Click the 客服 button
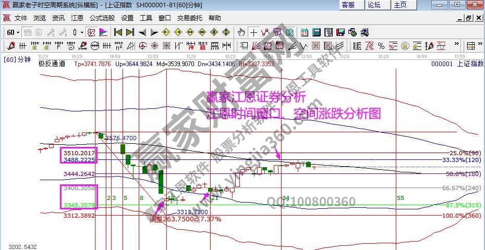 click(348, 5)
